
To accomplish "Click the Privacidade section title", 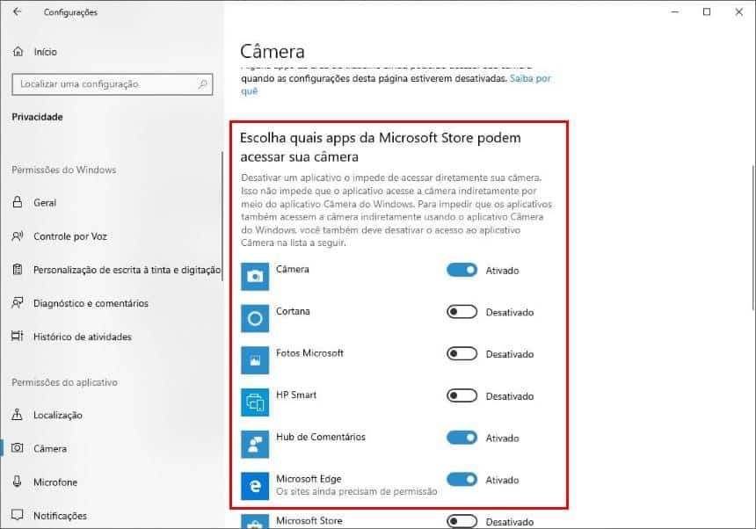I will pyautogui.click(x=37, y=117).
